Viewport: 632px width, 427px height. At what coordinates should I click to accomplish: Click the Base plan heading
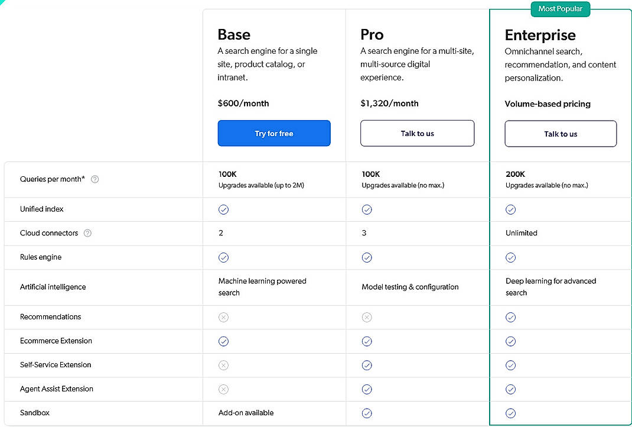click(234, 34)
